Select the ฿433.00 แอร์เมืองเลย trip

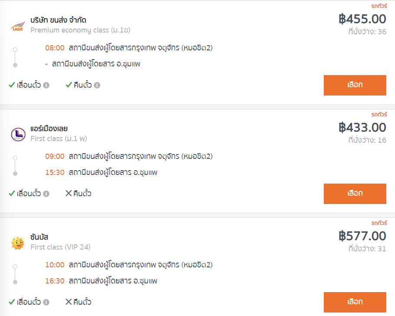[355, 194]
